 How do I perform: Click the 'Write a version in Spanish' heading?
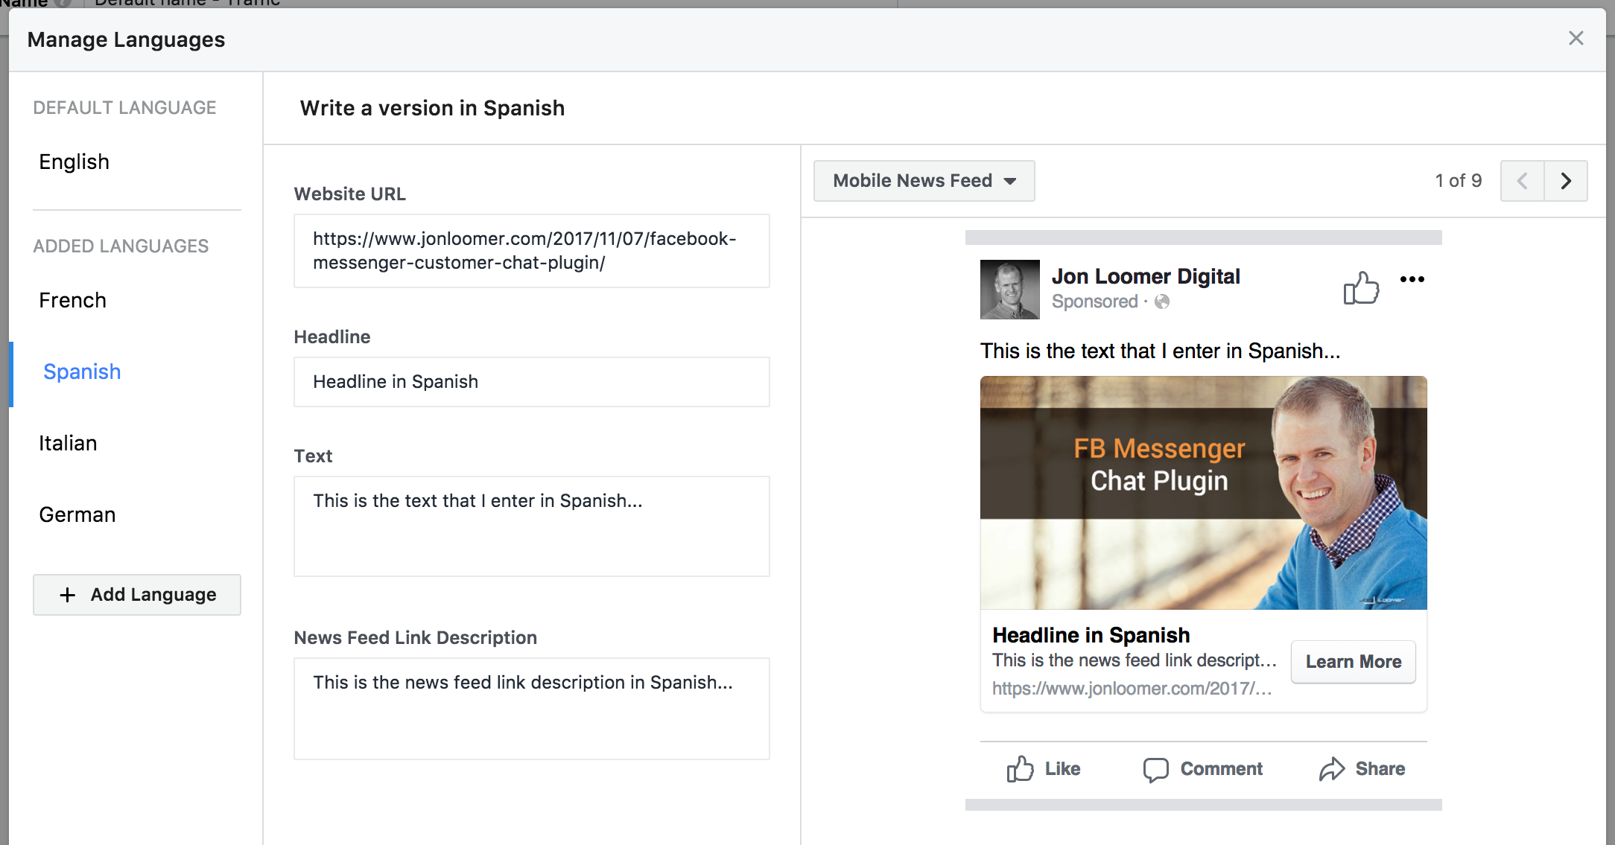click(x=432, y=108)
